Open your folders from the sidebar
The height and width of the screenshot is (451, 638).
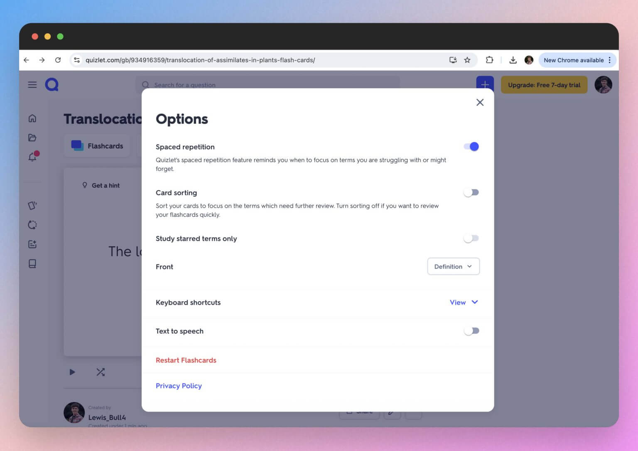coord(32,138)
